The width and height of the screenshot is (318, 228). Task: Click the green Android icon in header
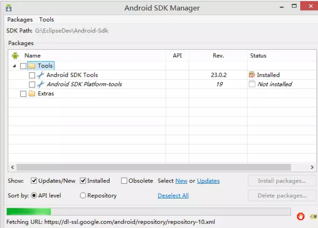tap(15, 55)
